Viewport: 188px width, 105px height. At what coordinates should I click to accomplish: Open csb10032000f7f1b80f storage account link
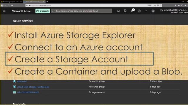tap(28, 92)
